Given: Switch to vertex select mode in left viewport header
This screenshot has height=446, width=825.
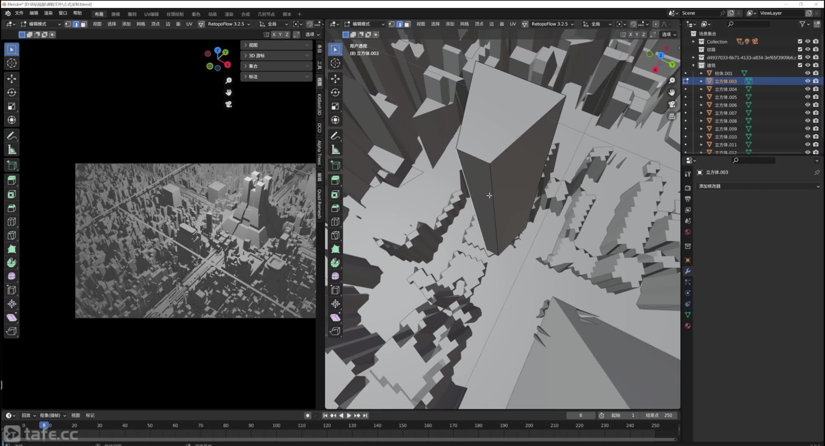Looking at the screenshot, I should pos(68,24).
